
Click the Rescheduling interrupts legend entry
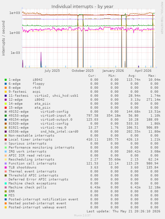32,160
